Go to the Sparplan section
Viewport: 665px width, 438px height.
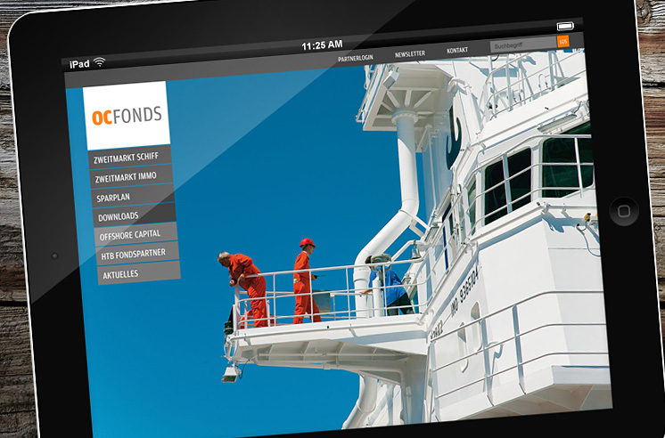pos(133,197)
